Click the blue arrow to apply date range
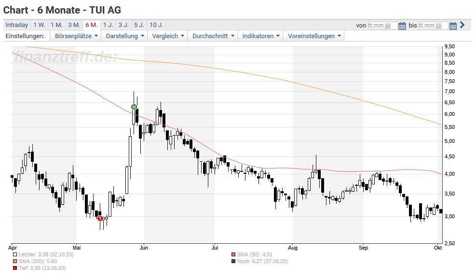Screen dimensions: 476x280 pos(462,25)
